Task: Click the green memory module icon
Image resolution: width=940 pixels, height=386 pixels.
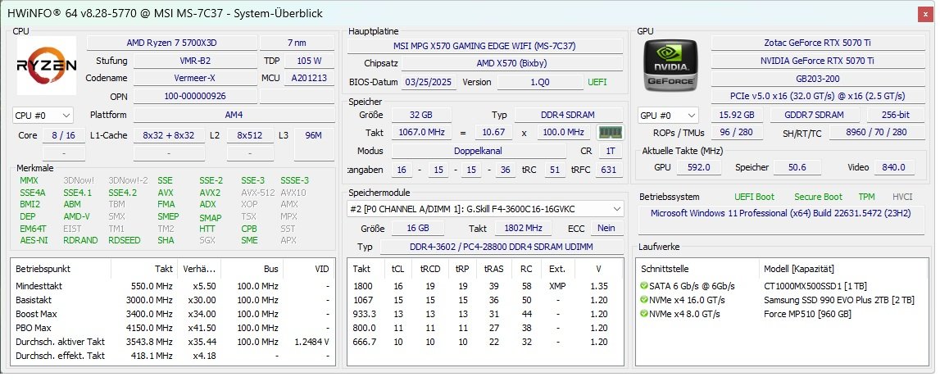Action: pyautogui.click(x=610, y=133)
